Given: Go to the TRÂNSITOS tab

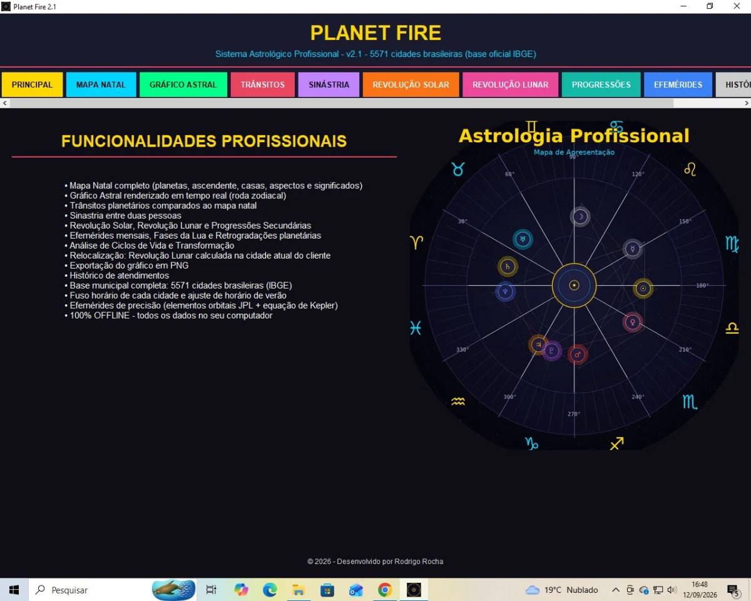Looking at the screenshot, I should [263, 85].
